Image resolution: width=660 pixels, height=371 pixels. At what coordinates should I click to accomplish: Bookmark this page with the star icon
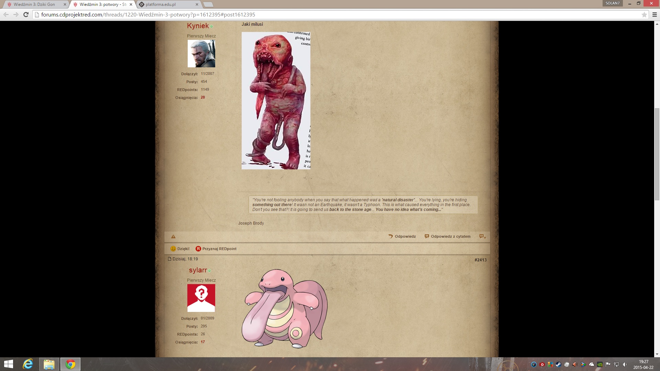point(644,14)
